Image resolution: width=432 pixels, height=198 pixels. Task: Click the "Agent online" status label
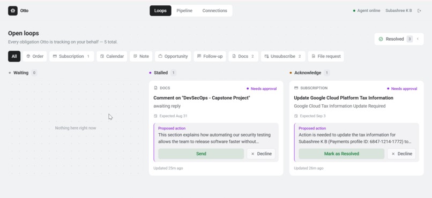pyautogui.click(x=369, y=11)
